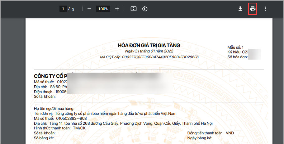This screenshot has width=284, height=144.
Task: Click the page number field showing 1
Action: (63, 9)
